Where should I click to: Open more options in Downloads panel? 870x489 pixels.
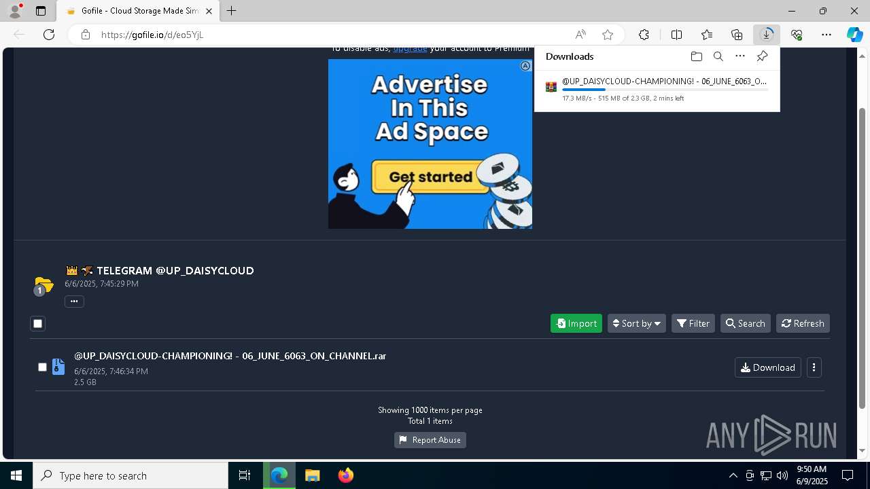click(740, 56)
